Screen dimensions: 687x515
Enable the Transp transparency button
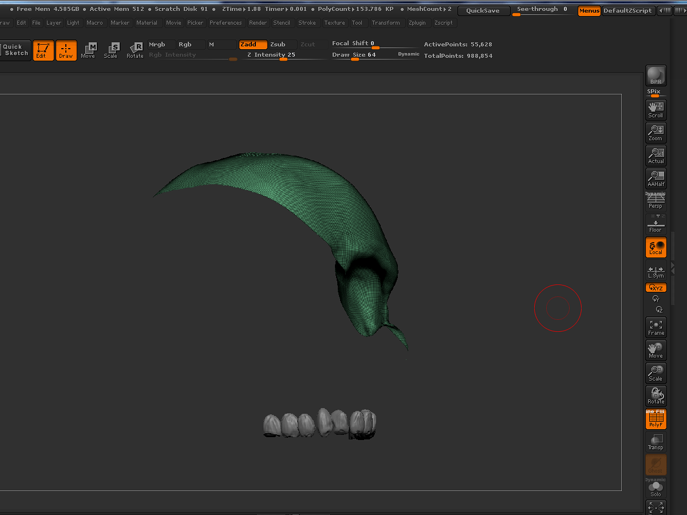click(x=656, y=442)
